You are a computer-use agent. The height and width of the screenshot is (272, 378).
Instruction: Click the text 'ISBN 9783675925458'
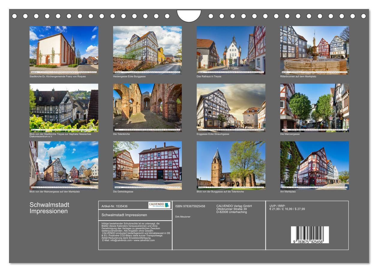(190, 206)
